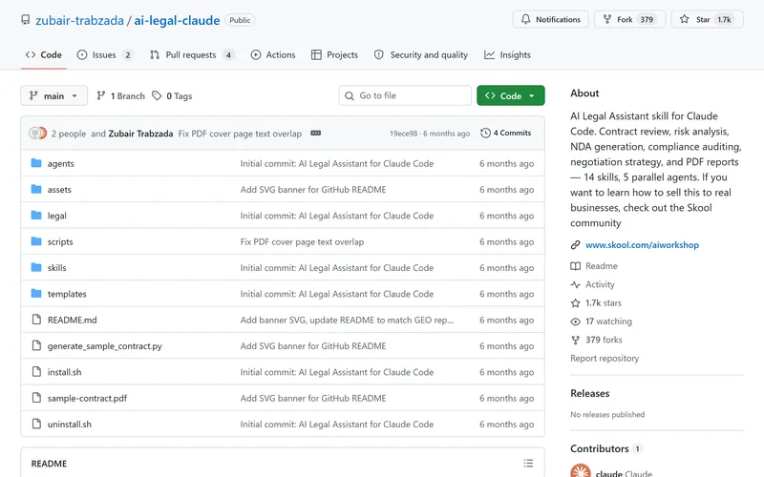Open '17 watching' link
This screenshot has height=477, width=764.
(608, 321)
